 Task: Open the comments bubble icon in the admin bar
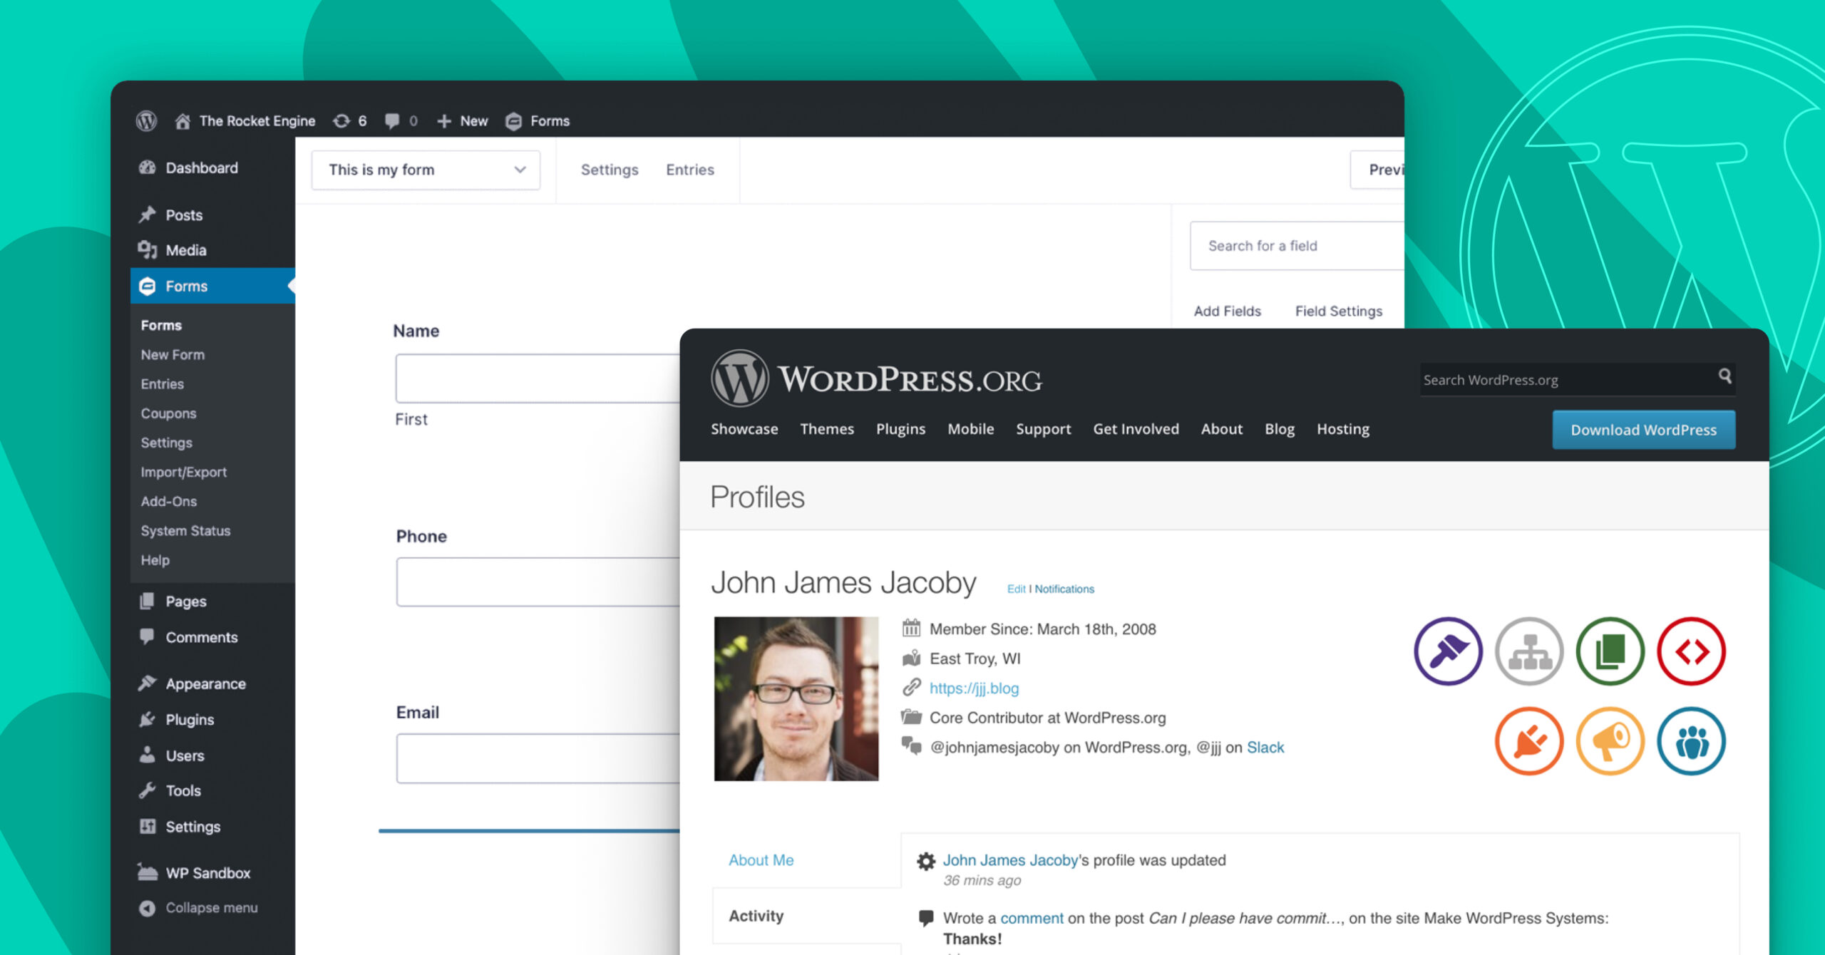tap(392, 121)
